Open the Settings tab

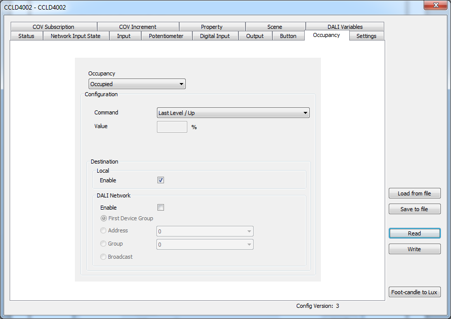[366, 36]
